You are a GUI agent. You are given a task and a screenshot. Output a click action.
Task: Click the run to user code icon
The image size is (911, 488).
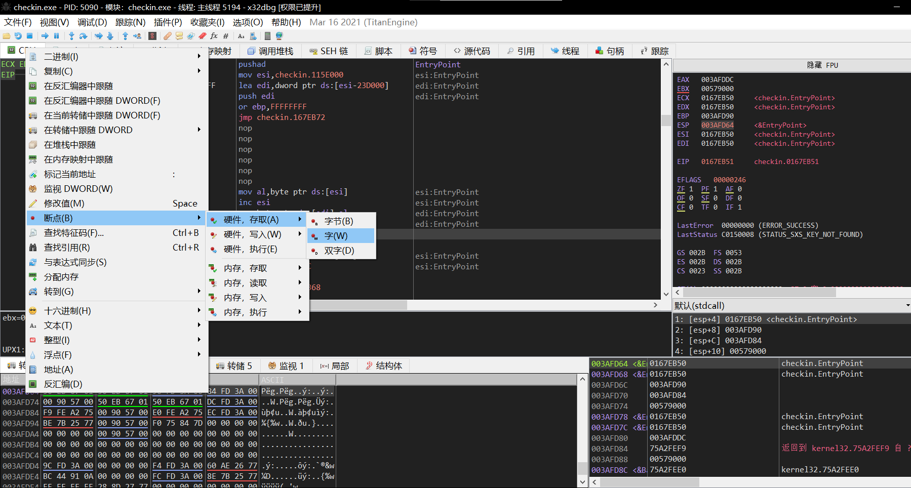[x=137, y=36]
